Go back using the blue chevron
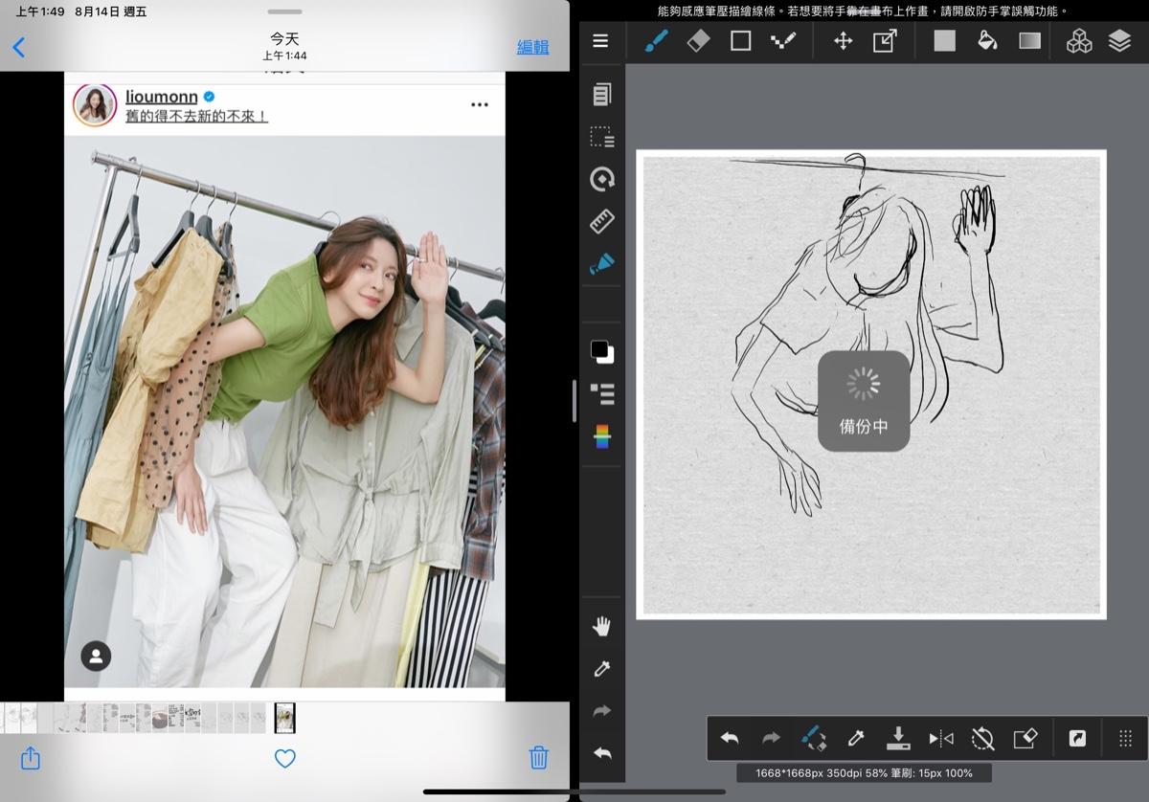Screen dimensions: 1149x802 19,47
